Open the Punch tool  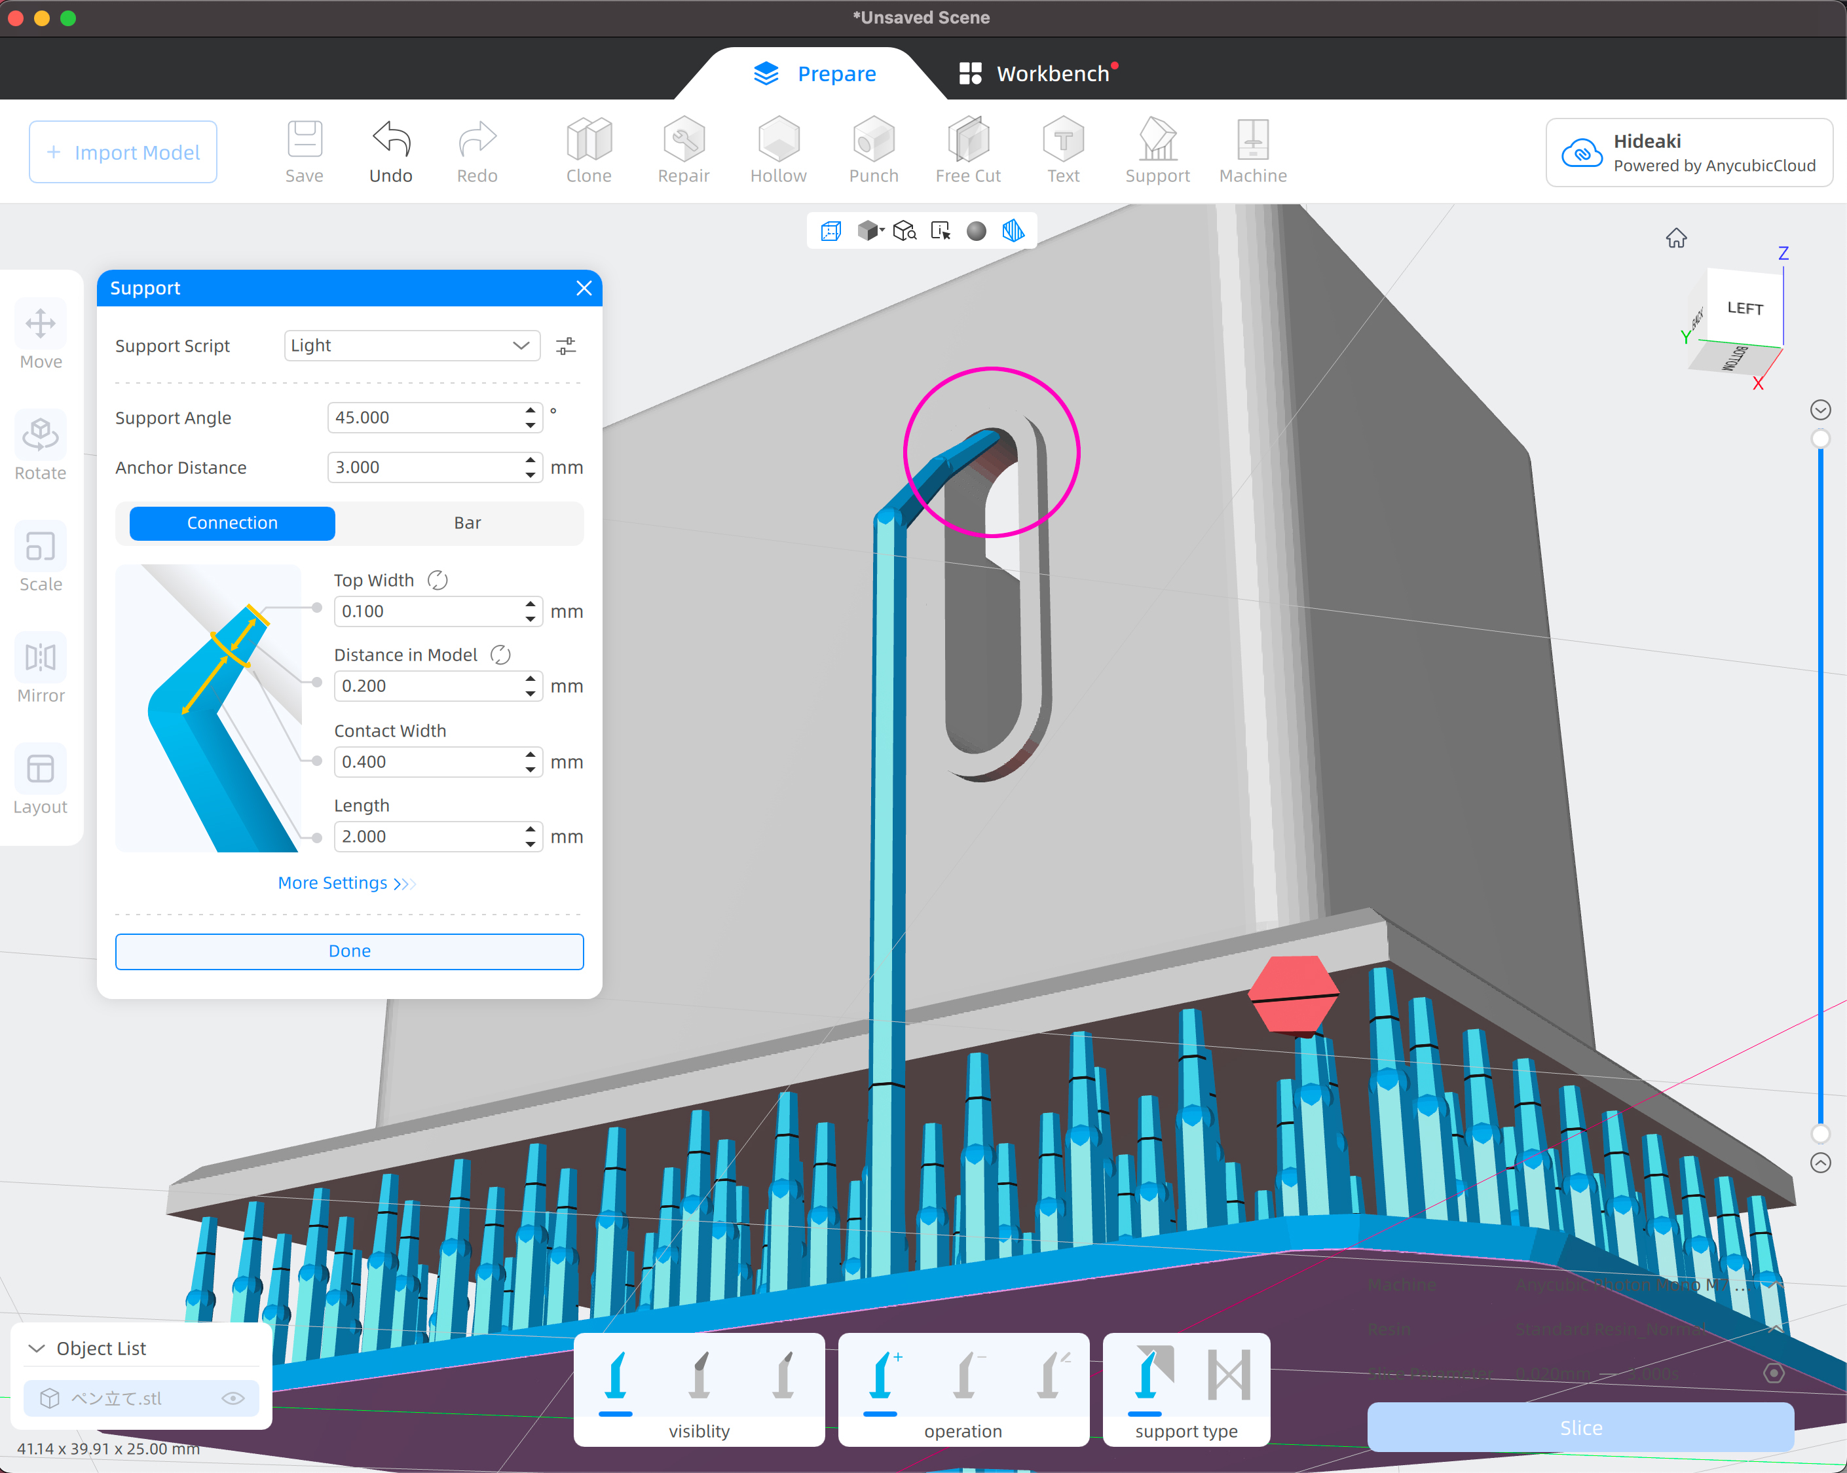873,150
